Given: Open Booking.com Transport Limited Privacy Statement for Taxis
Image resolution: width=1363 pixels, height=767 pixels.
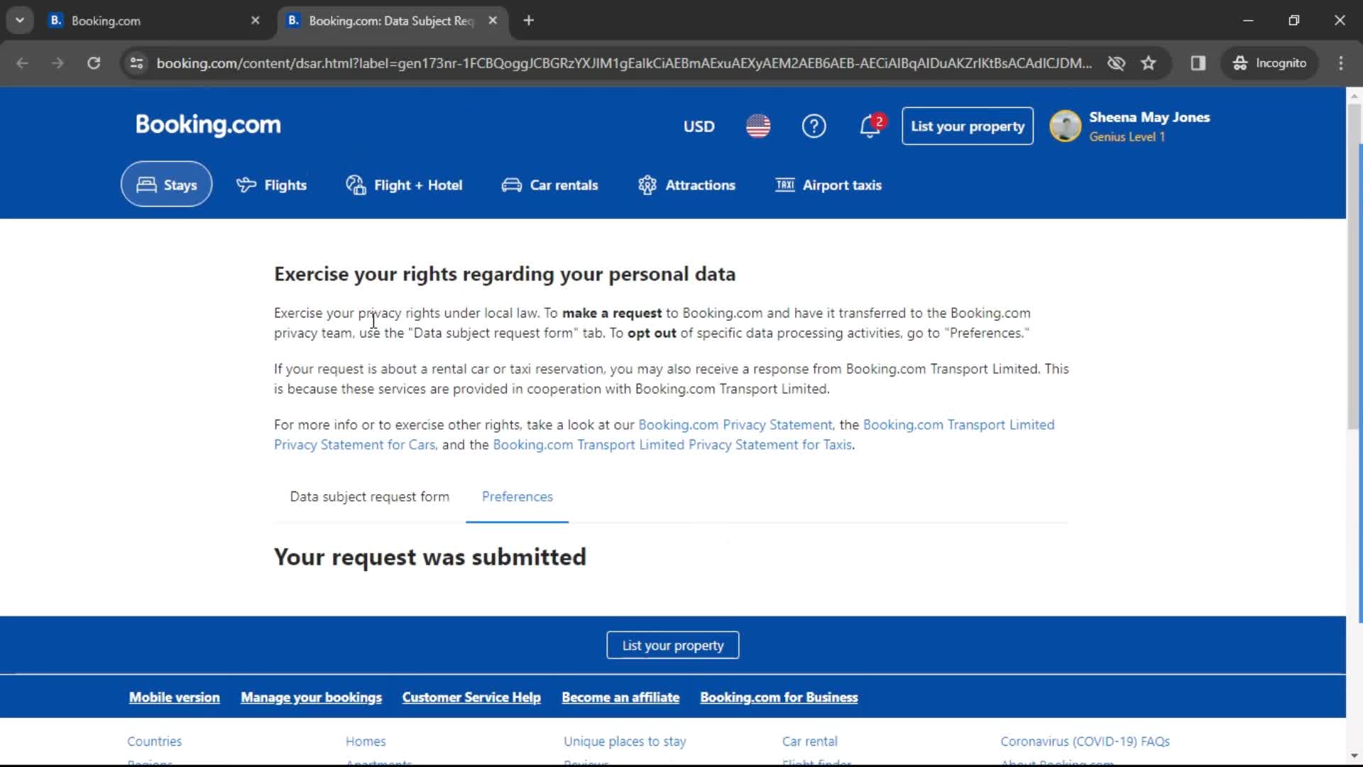Looking at the screenshot, I should 672,444.
